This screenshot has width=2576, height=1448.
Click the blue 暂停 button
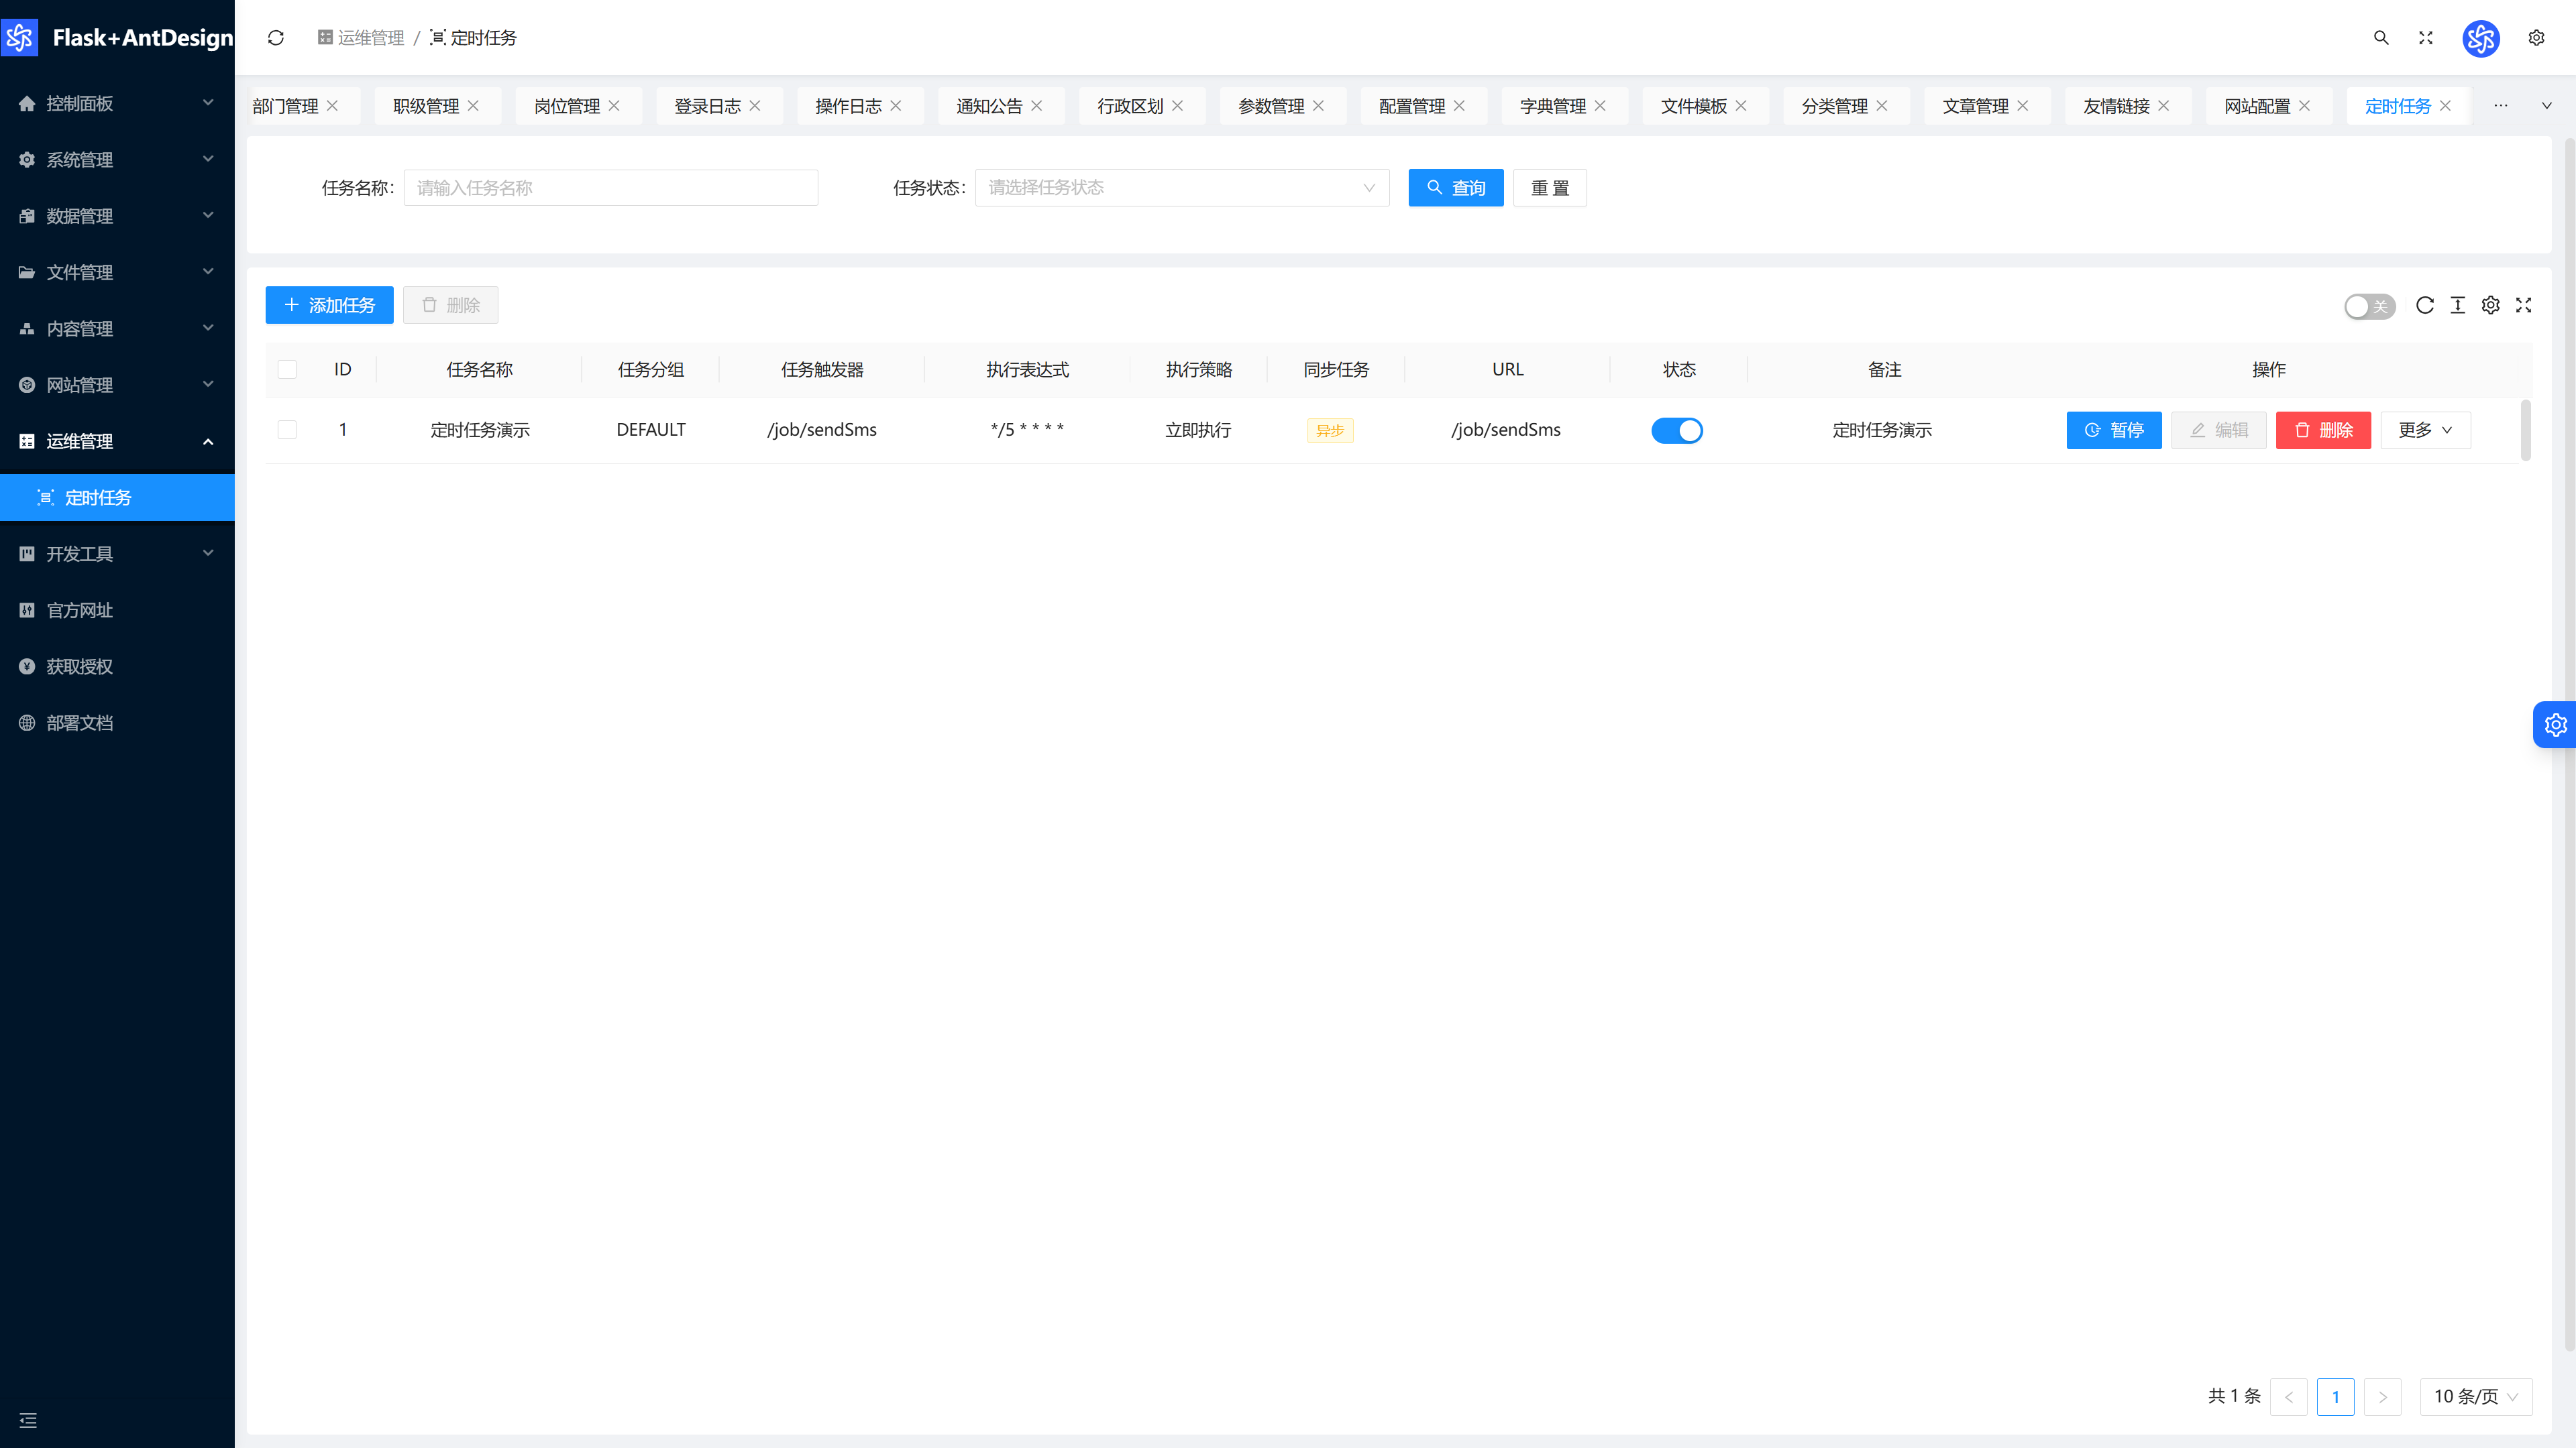point(2114,430)
